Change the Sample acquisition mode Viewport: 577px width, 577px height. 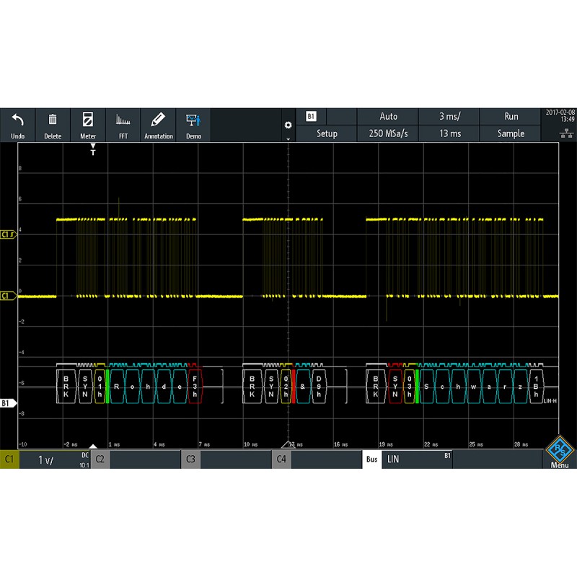(x=511, y=133)
